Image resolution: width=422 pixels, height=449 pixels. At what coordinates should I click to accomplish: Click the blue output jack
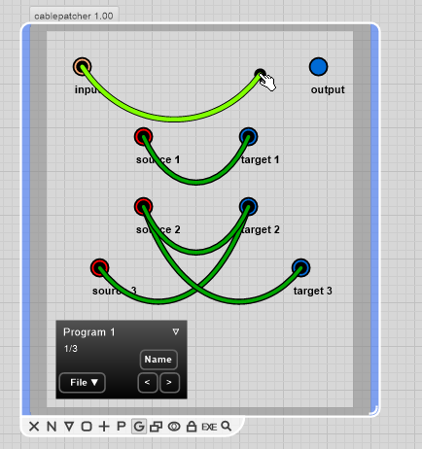pyautogui.click(x=318, y=67)
